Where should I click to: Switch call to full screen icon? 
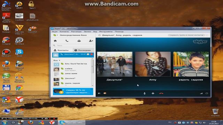point(207,93)
